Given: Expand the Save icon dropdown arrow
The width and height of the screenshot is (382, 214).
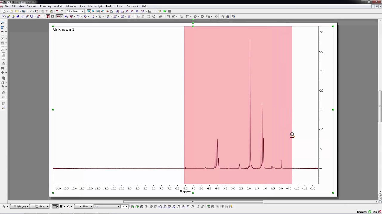Looking at the screenshot, I should click(27, 11).
